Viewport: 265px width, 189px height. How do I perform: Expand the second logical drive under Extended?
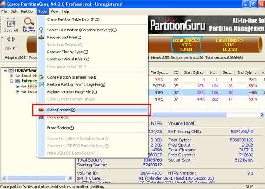(18, 92)
